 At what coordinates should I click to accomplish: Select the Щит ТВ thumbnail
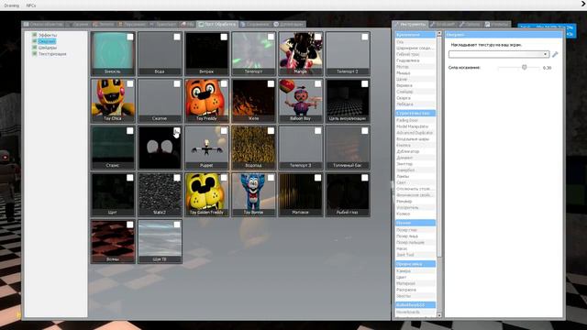tap(160, 241)
